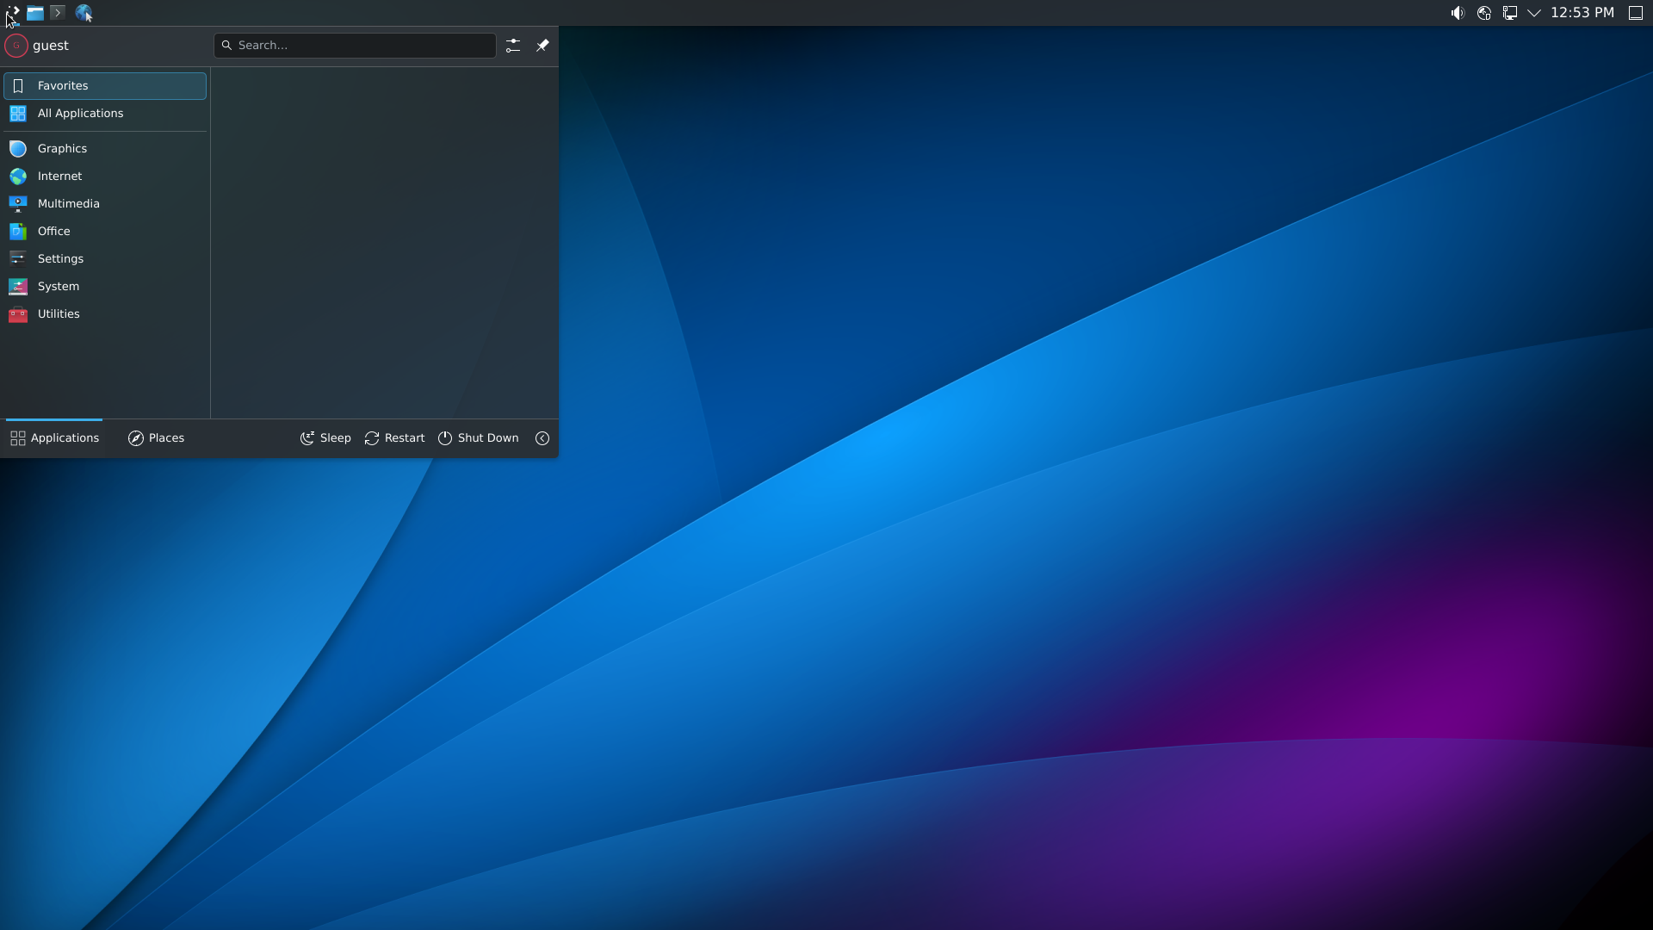Screen dimensions: 1653x930
Task: Click the guest username label
Action: 51,46
